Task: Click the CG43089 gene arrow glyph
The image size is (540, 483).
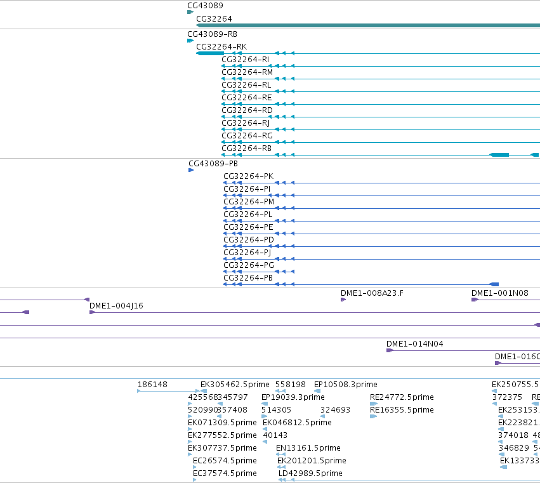Action: click(190, 12)
